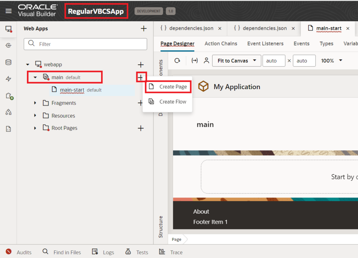Open Find in Files at the bottom

[x=67, y=252]
